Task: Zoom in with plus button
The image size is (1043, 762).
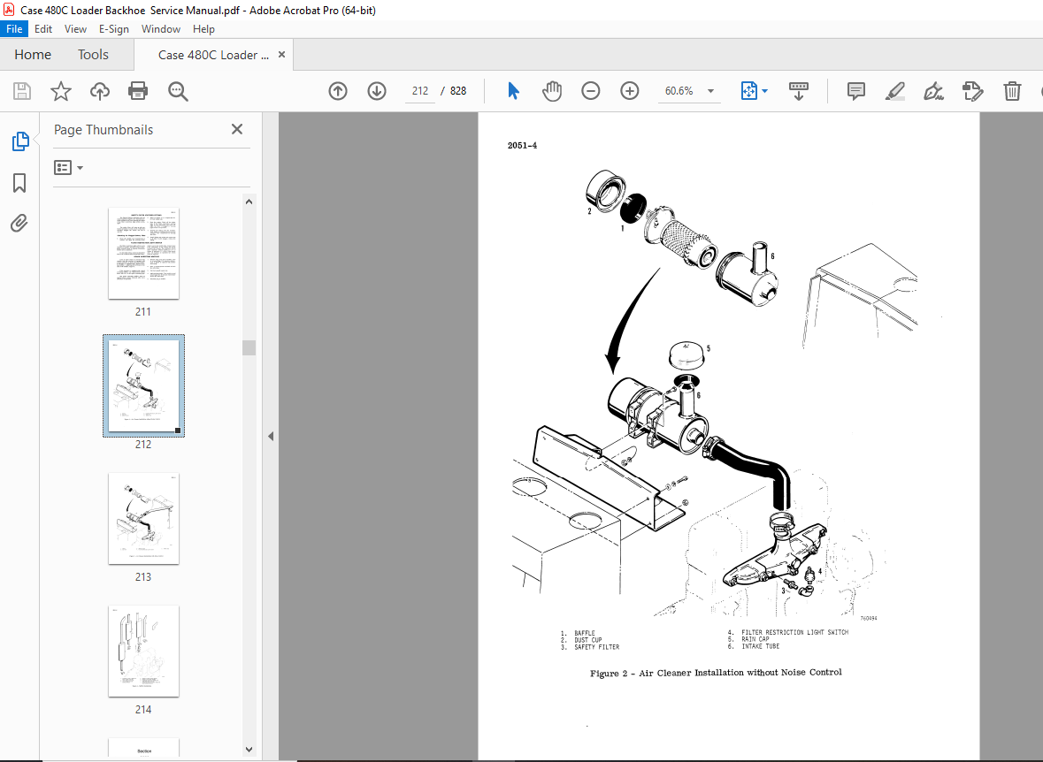Action: pos(629,91)
